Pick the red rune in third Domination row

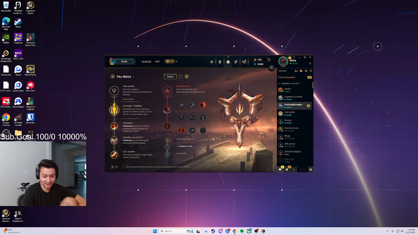point(182,131)
